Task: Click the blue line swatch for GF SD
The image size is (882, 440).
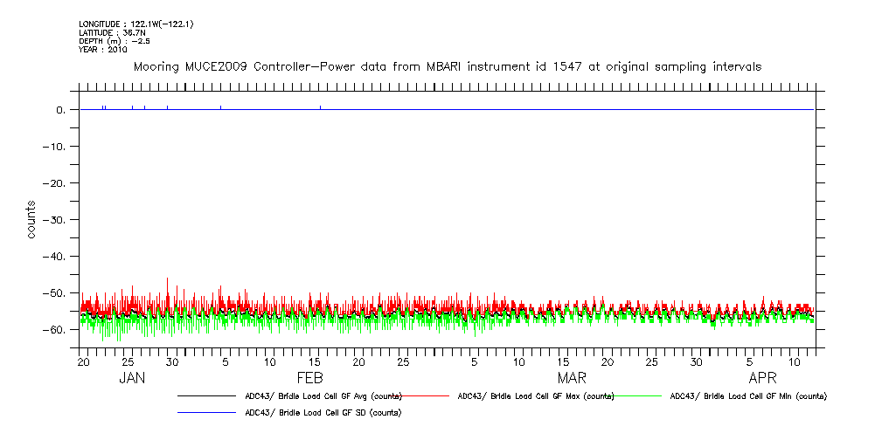Action: 207,412
